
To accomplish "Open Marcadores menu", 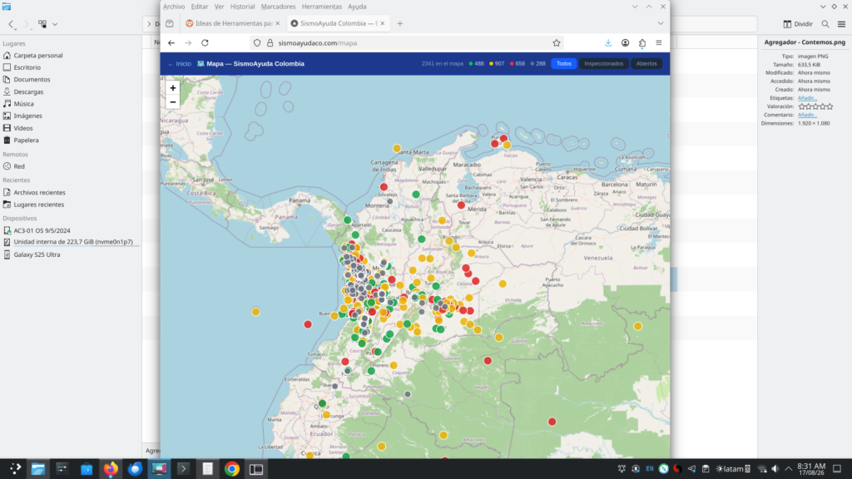I will [278, 7].
